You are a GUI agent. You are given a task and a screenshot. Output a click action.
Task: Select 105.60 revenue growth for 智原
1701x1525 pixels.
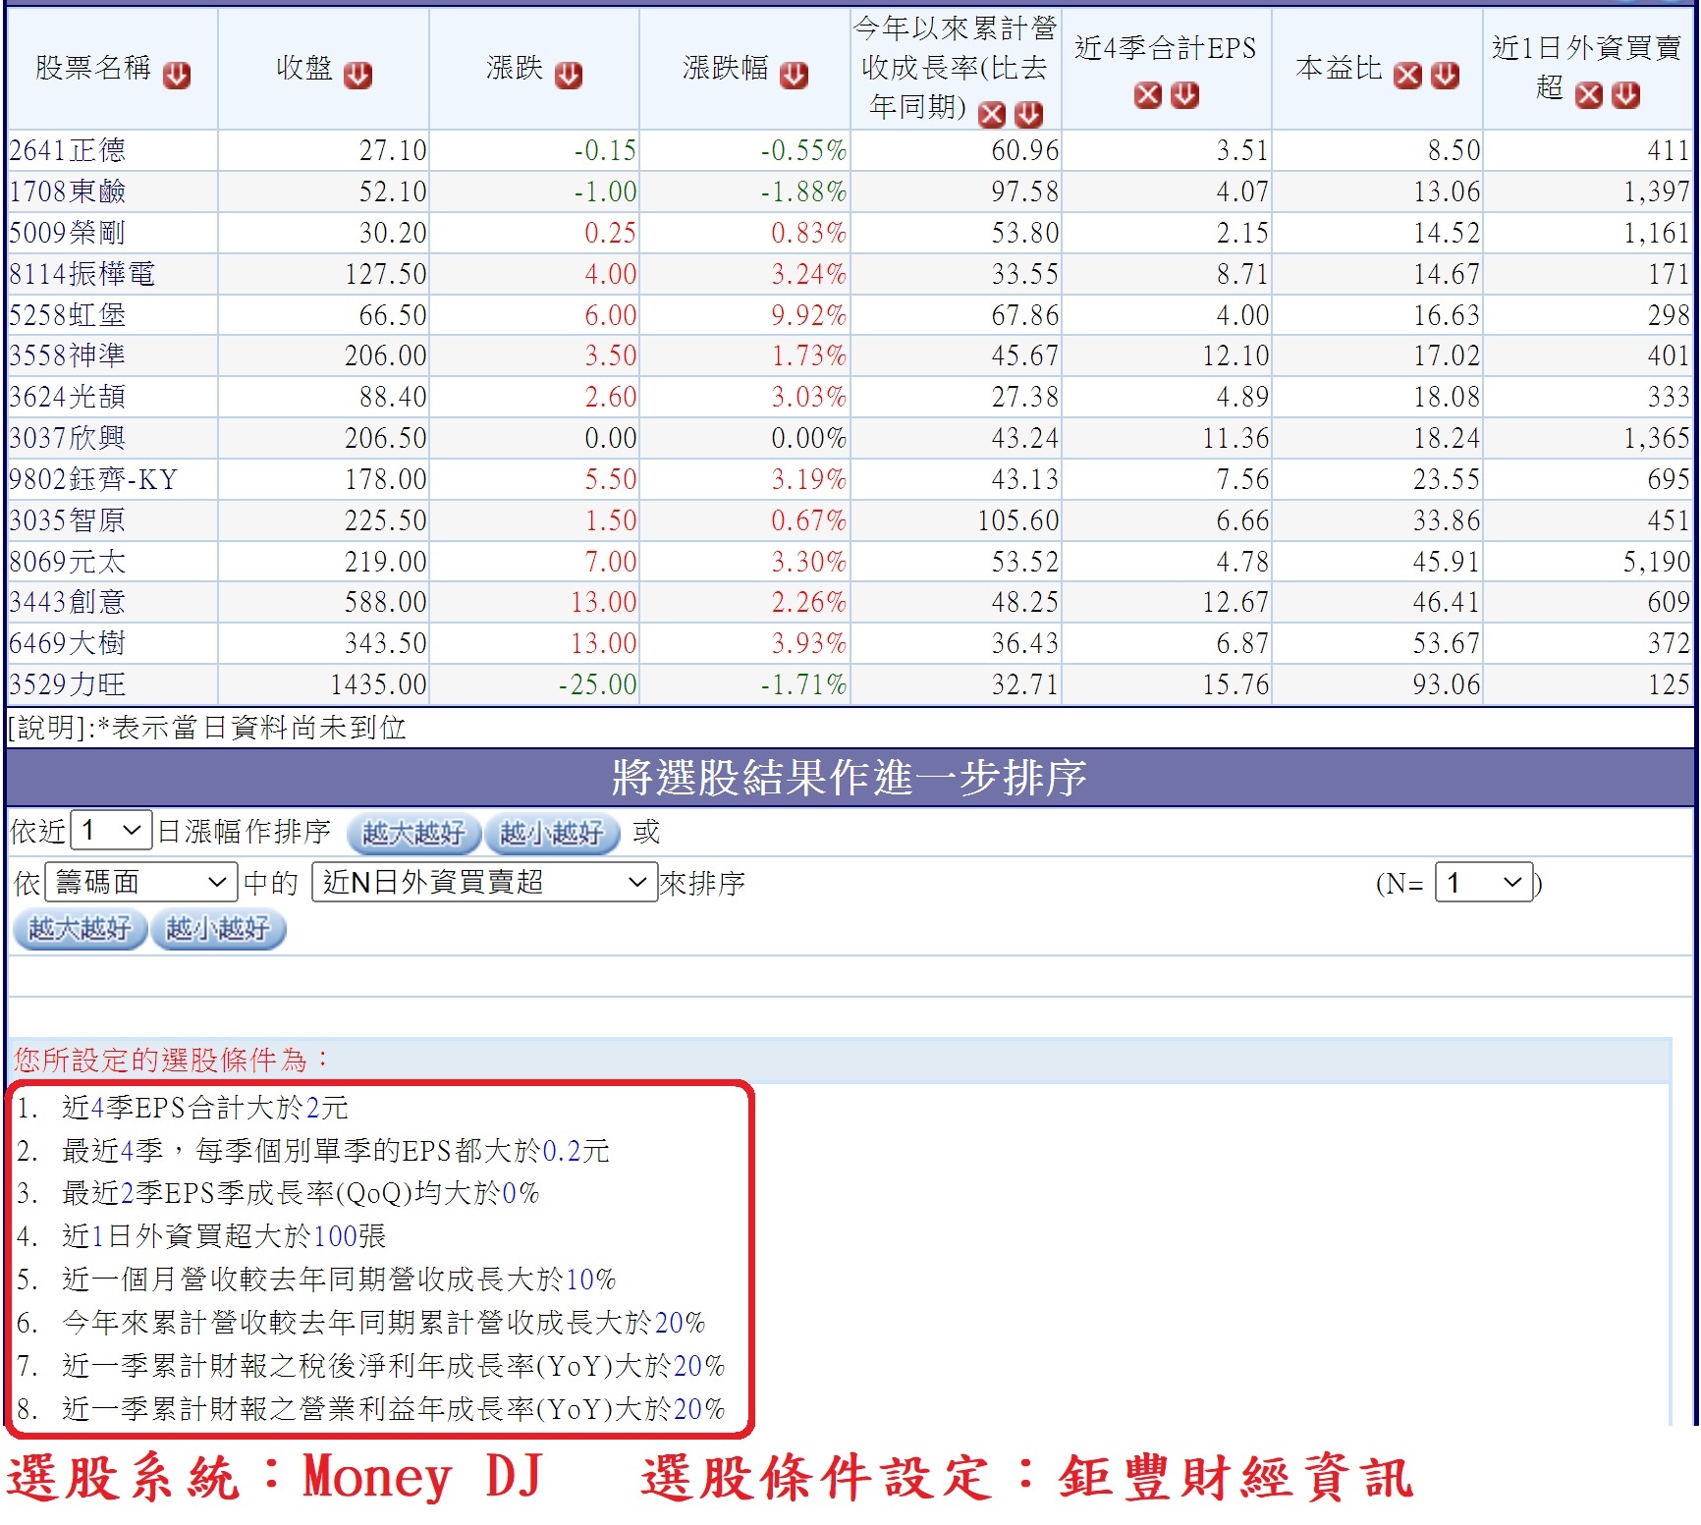(1018, 520)
